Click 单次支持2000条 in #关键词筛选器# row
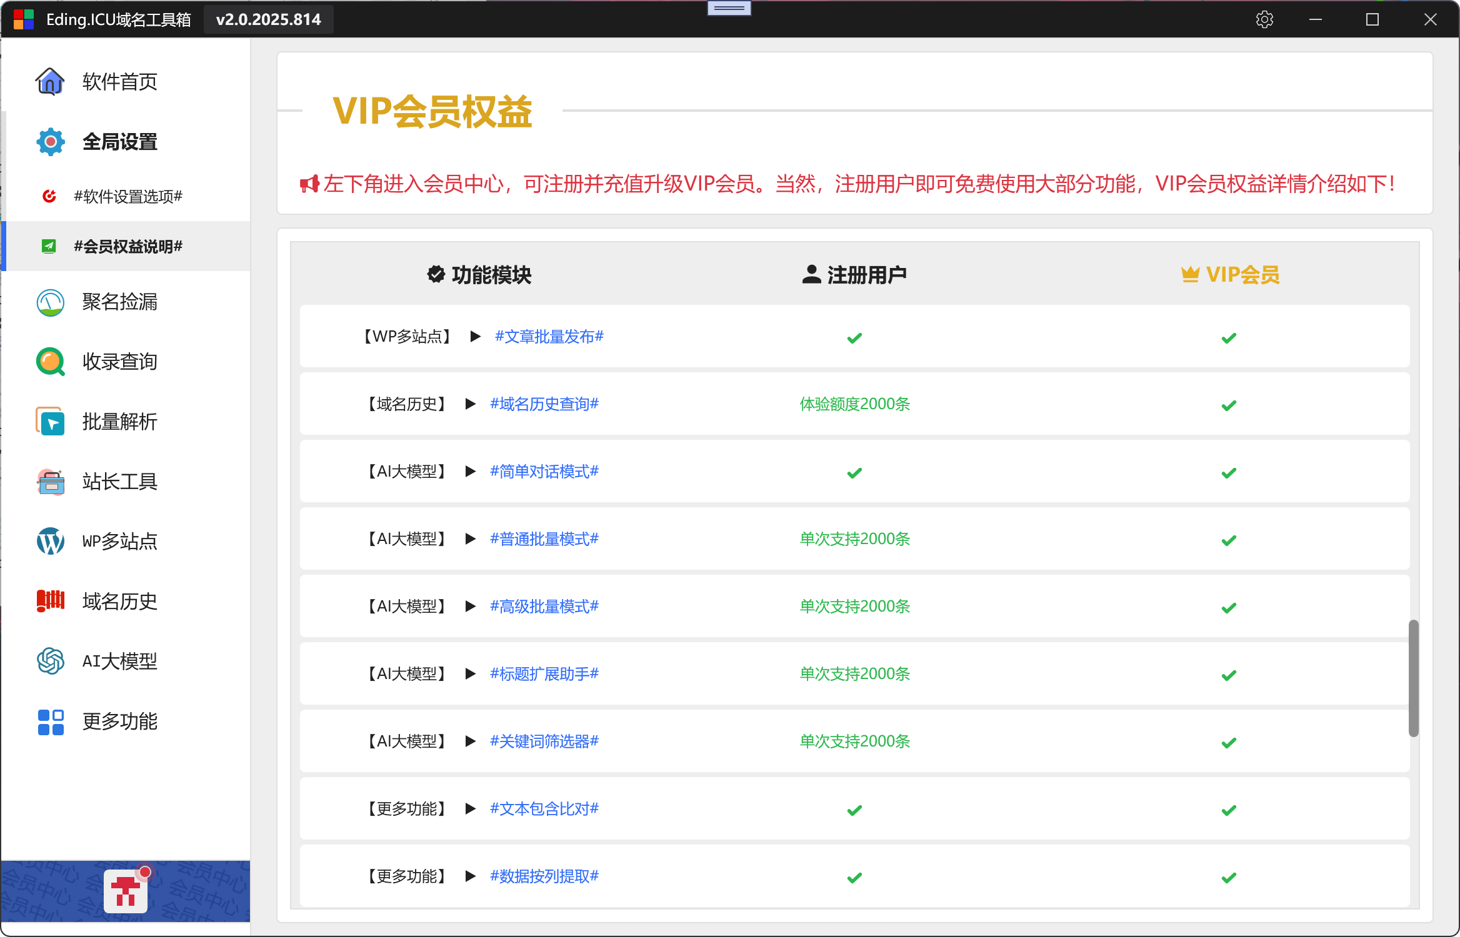Image resolution: width=1460 pixels, height=937 pixels. (x=854, y=741)
